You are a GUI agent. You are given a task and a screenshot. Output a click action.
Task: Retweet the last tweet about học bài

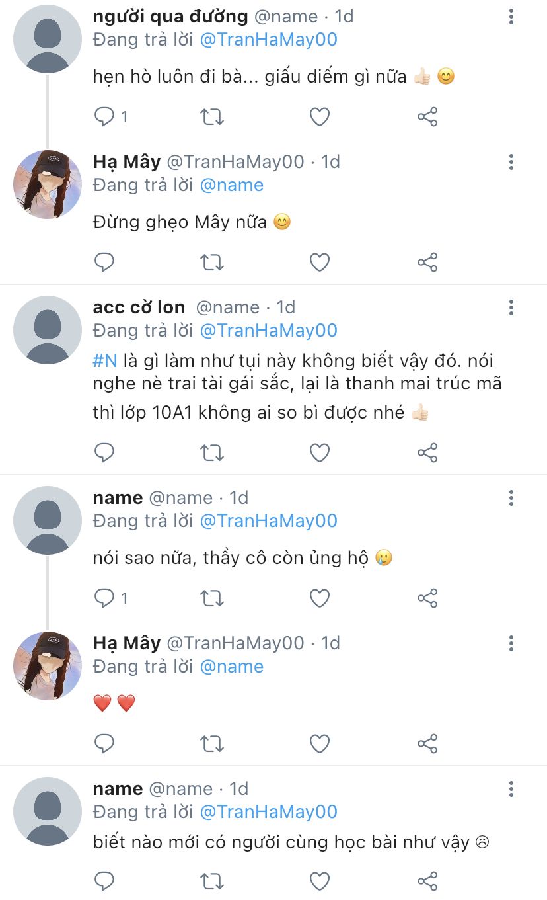pos(212,881)
